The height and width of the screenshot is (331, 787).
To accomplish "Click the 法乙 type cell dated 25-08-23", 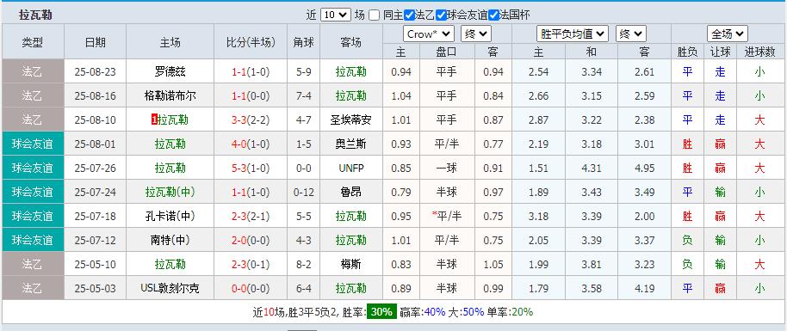I will [33, 71].
